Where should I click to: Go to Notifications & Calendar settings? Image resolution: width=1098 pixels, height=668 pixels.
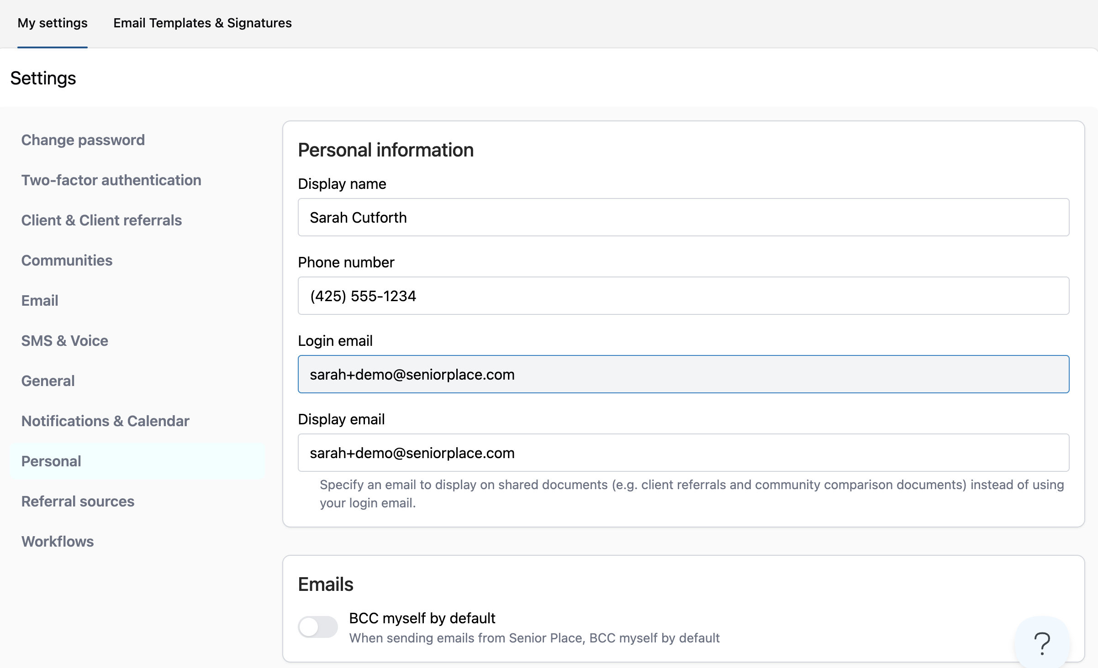tap(105, 421)
